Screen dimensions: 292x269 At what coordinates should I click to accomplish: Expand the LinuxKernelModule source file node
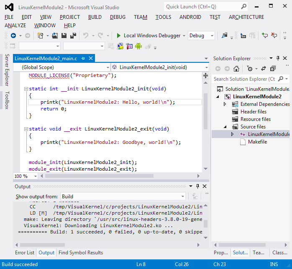point(232,134)
